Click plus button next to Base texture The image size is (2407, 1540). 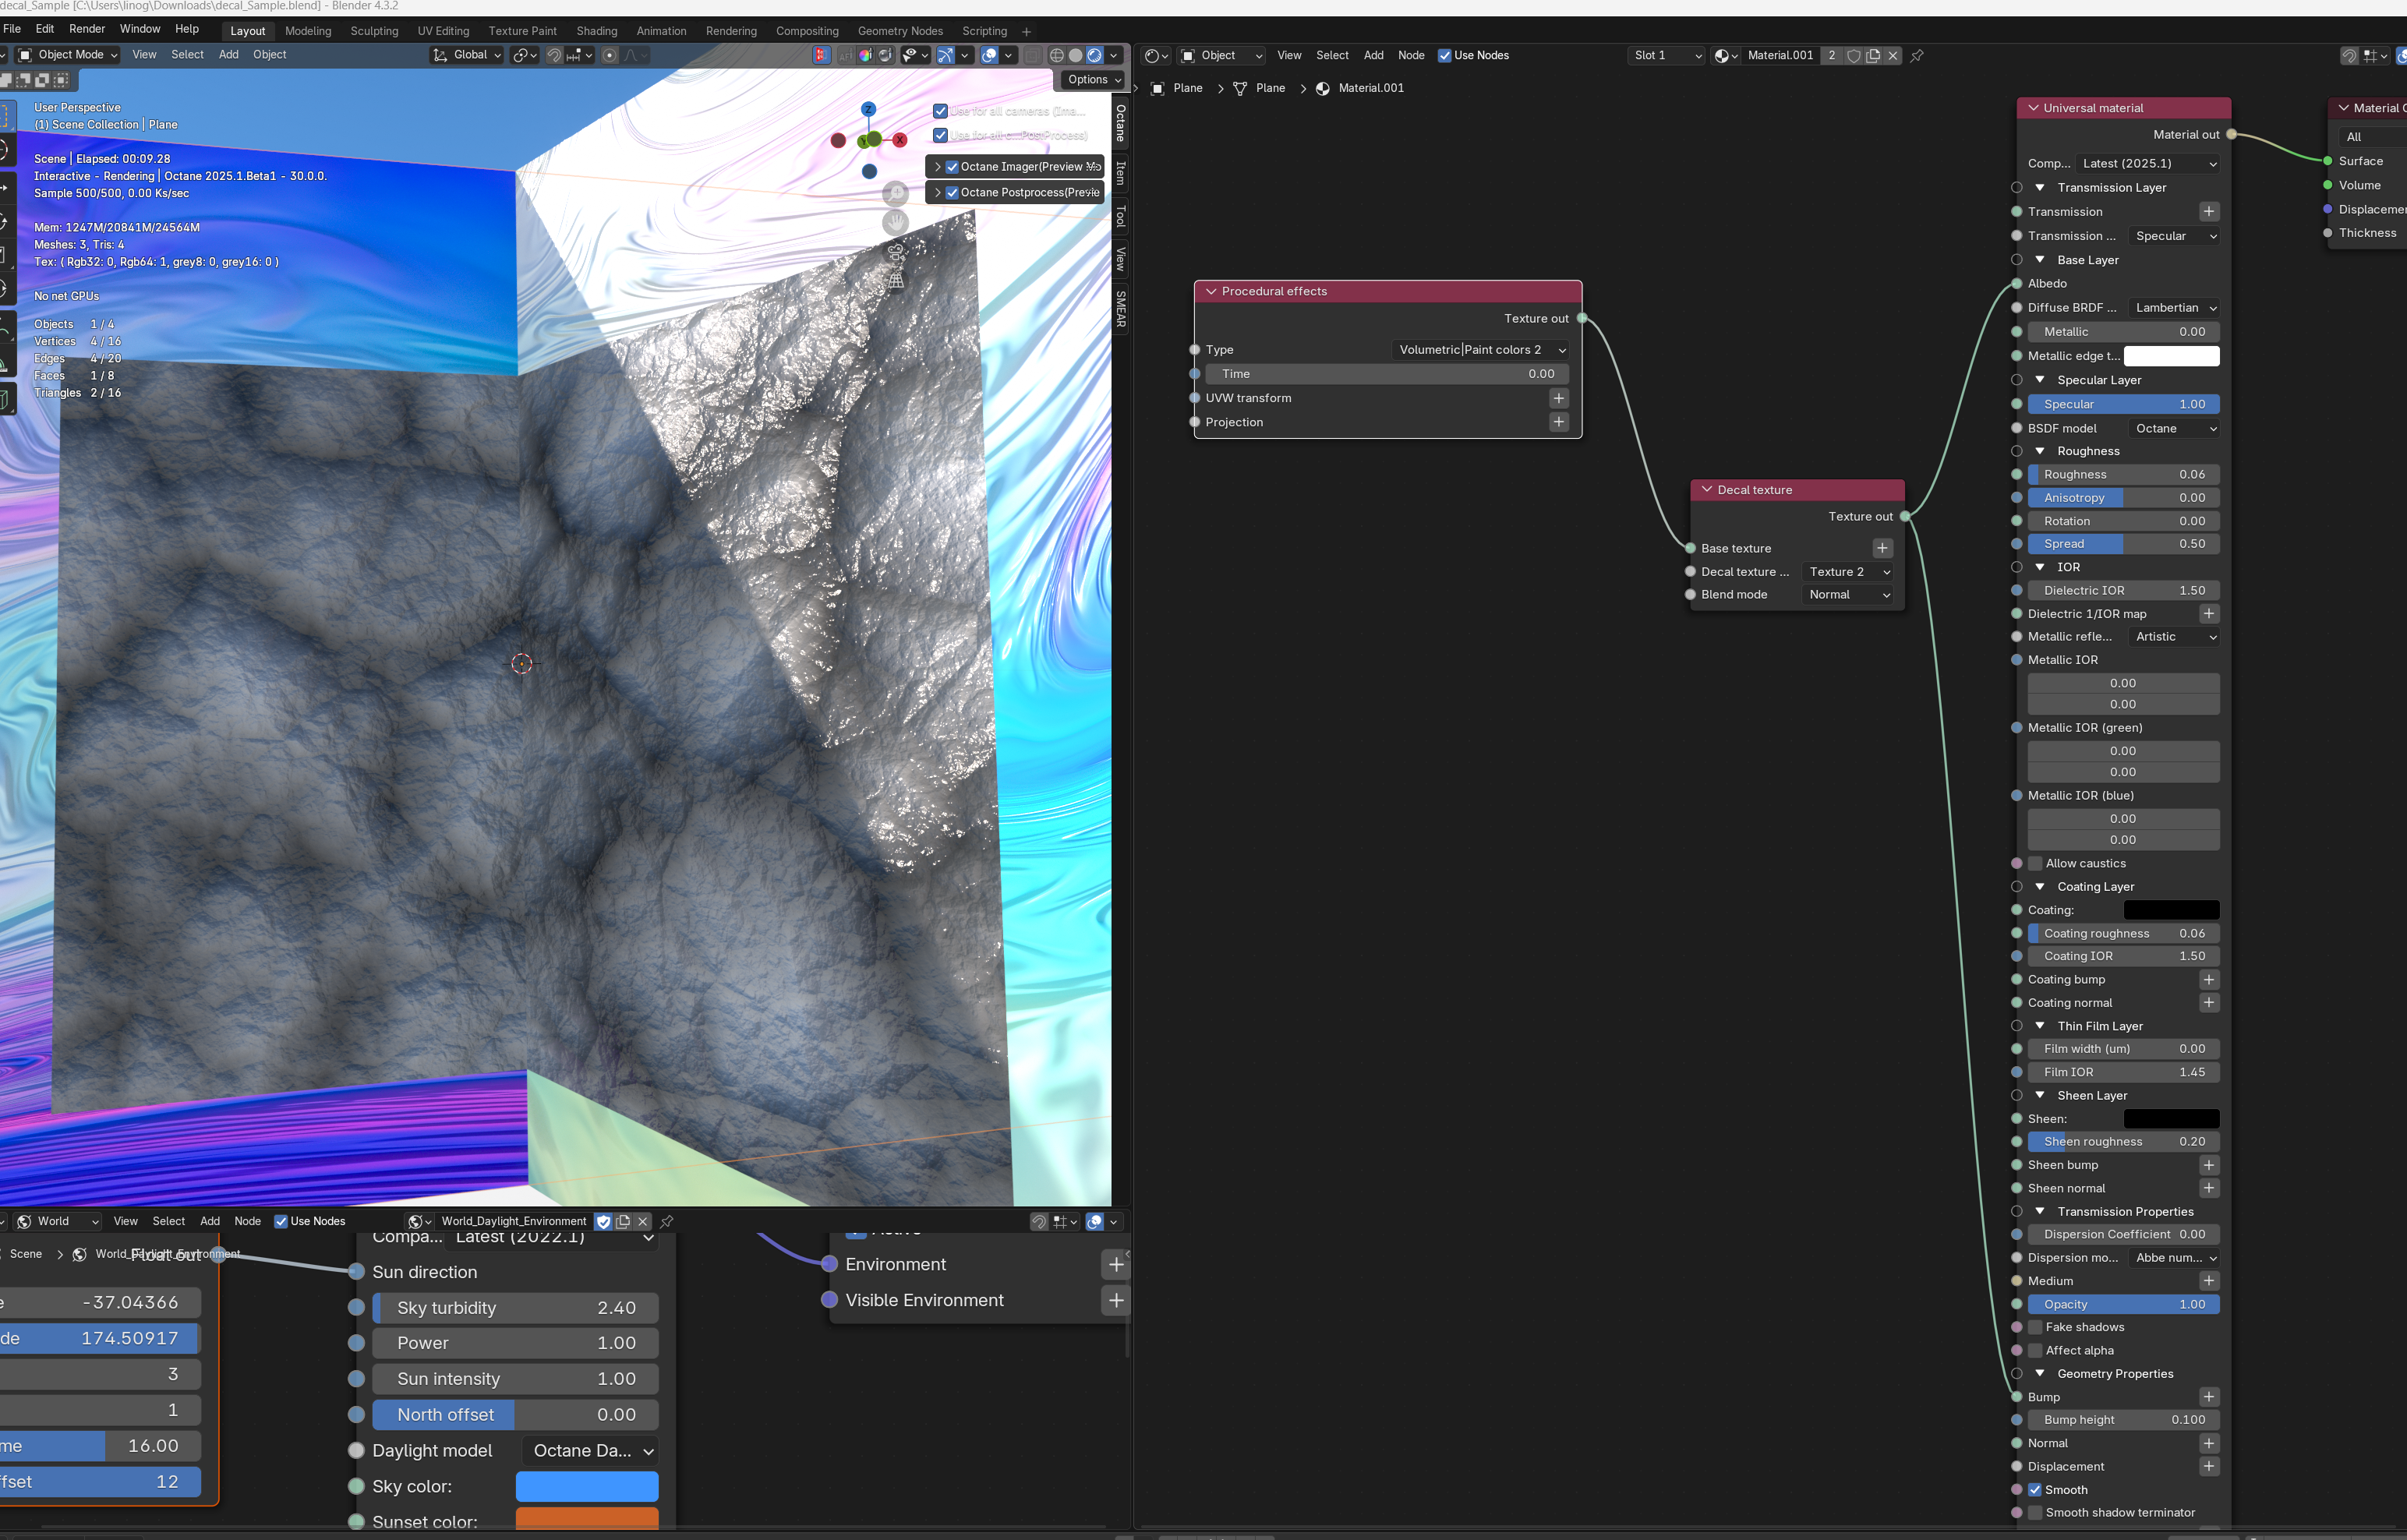(x=1882, y=548)
